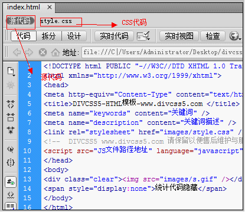Viewport: 245px width, 212px height.
Task: Click the link stylesheet line
Action: point(143,132)
